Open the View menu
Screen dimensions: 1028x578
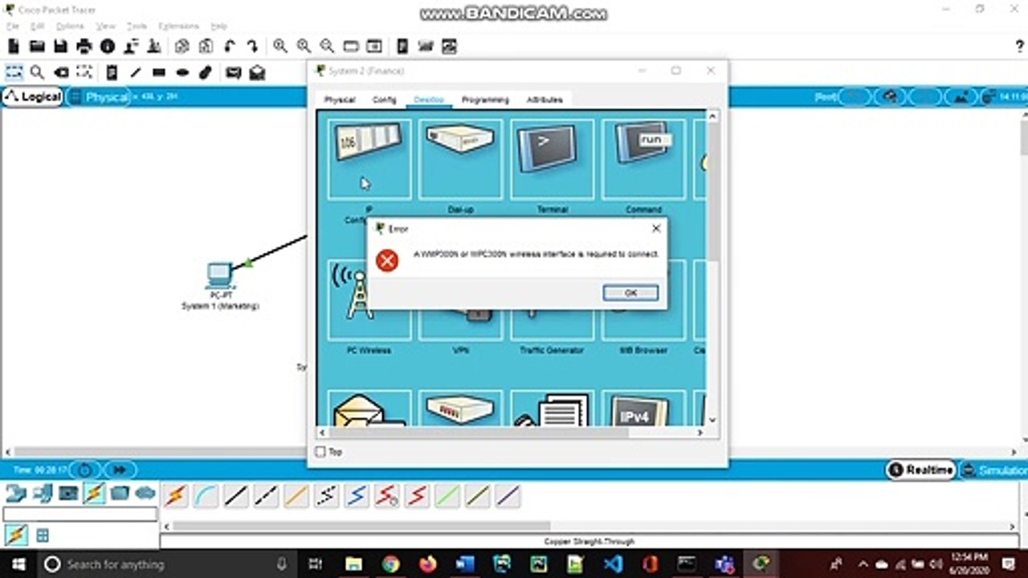coord(106,26)
